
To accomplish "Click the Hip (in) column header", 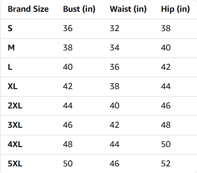I will pyautogui.click(x=175, y=9).
